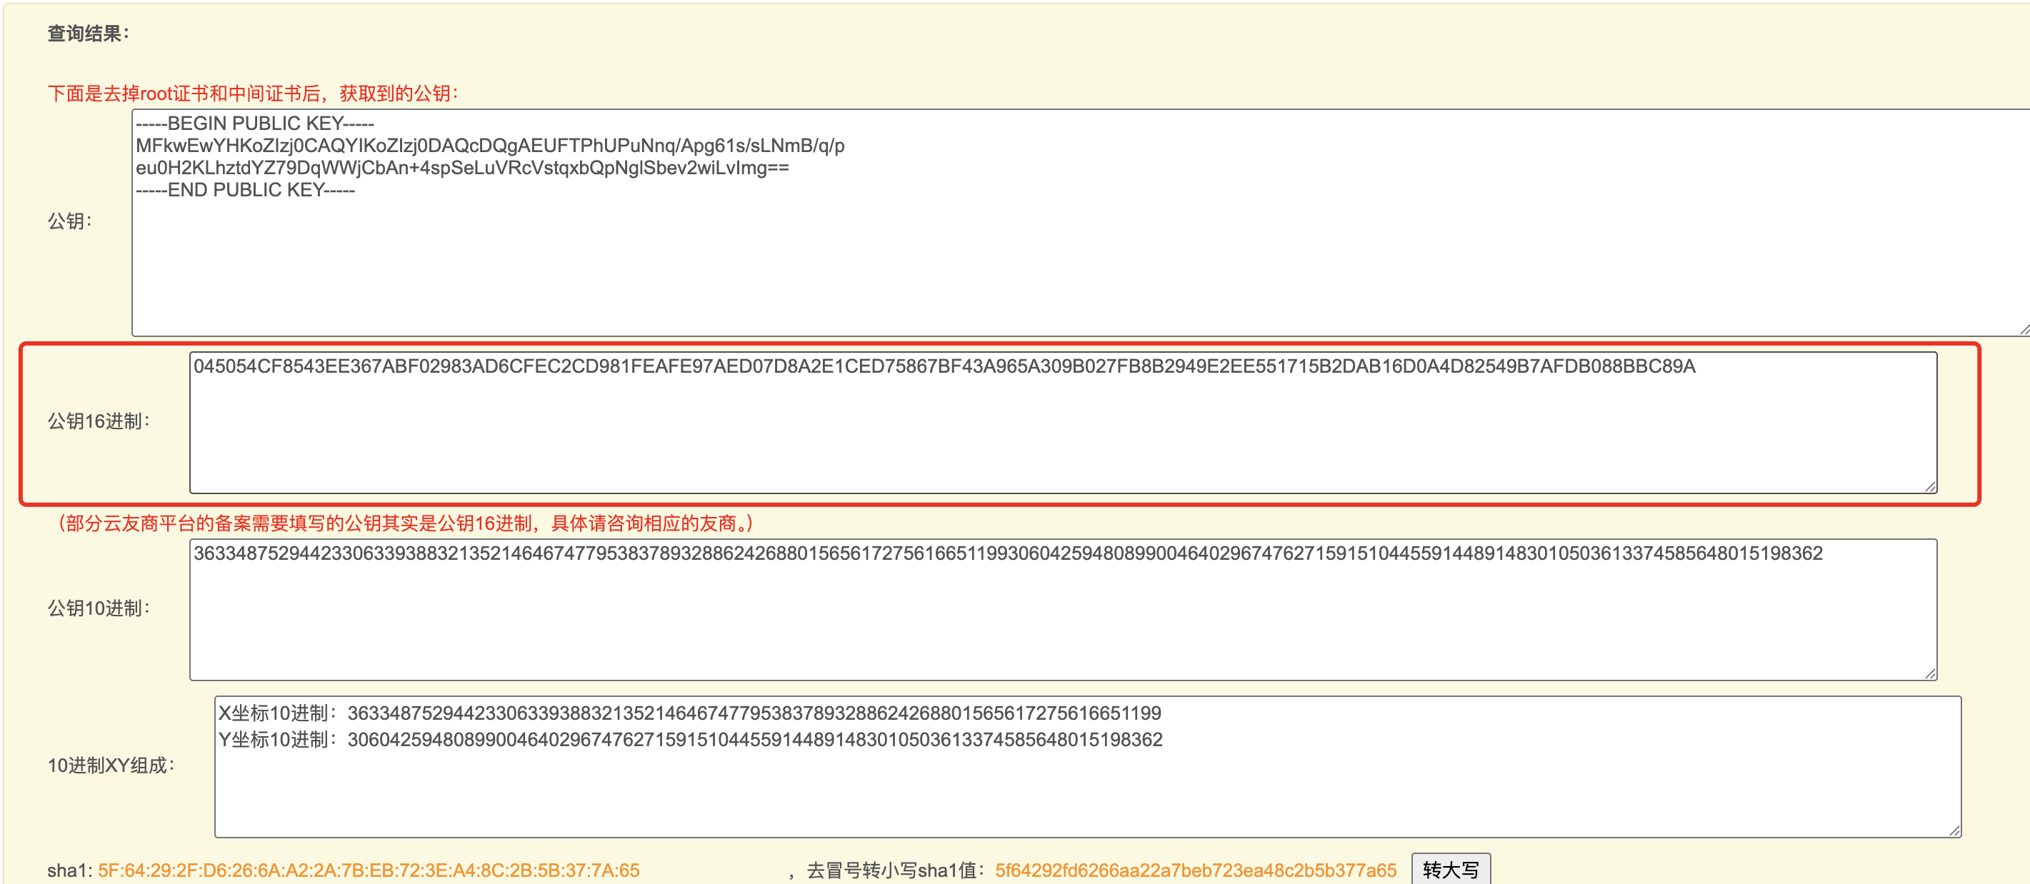
Task: Click the 10进制XY组成 label
Action: (111, 765)
